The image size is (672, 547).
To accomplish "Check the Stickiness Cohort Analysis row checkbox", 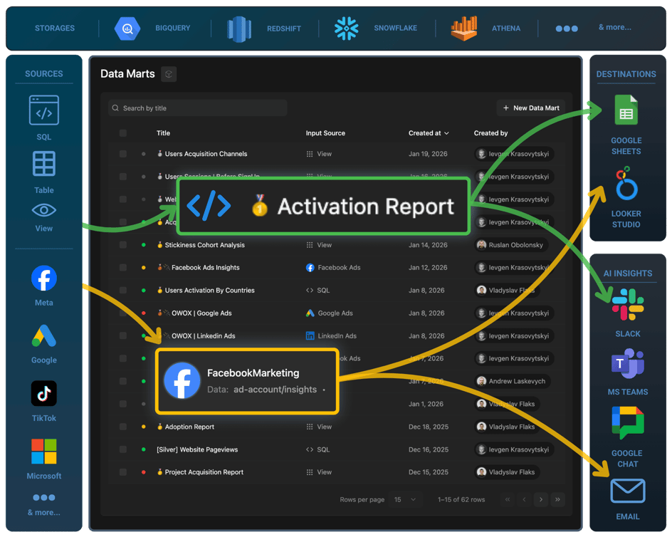I will point(123,245).
